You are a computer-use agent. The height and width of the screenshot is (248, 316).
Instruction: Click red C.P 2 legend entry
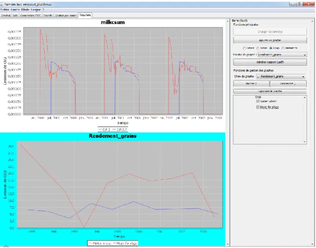point(104,129)
